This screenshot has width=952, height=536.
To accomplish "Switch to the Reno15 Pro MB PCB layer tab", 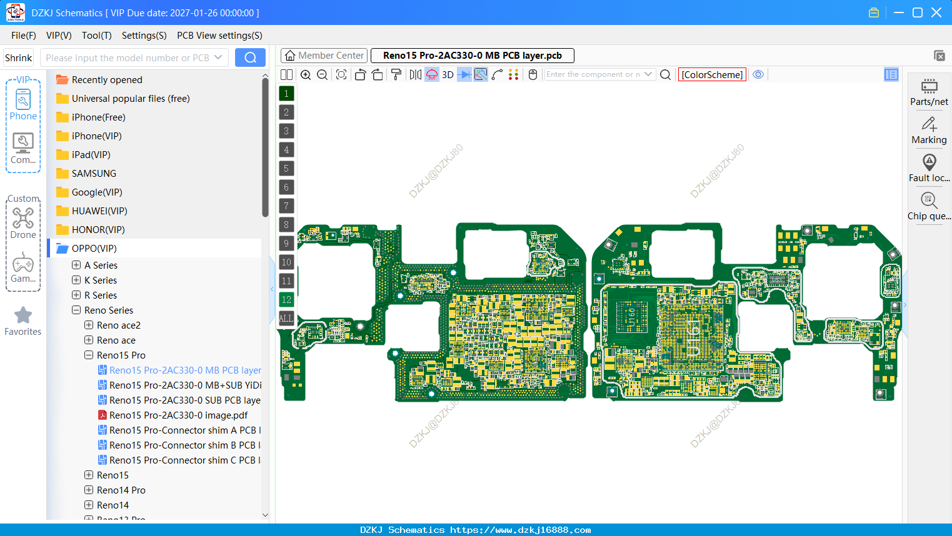I will [473, 56].
